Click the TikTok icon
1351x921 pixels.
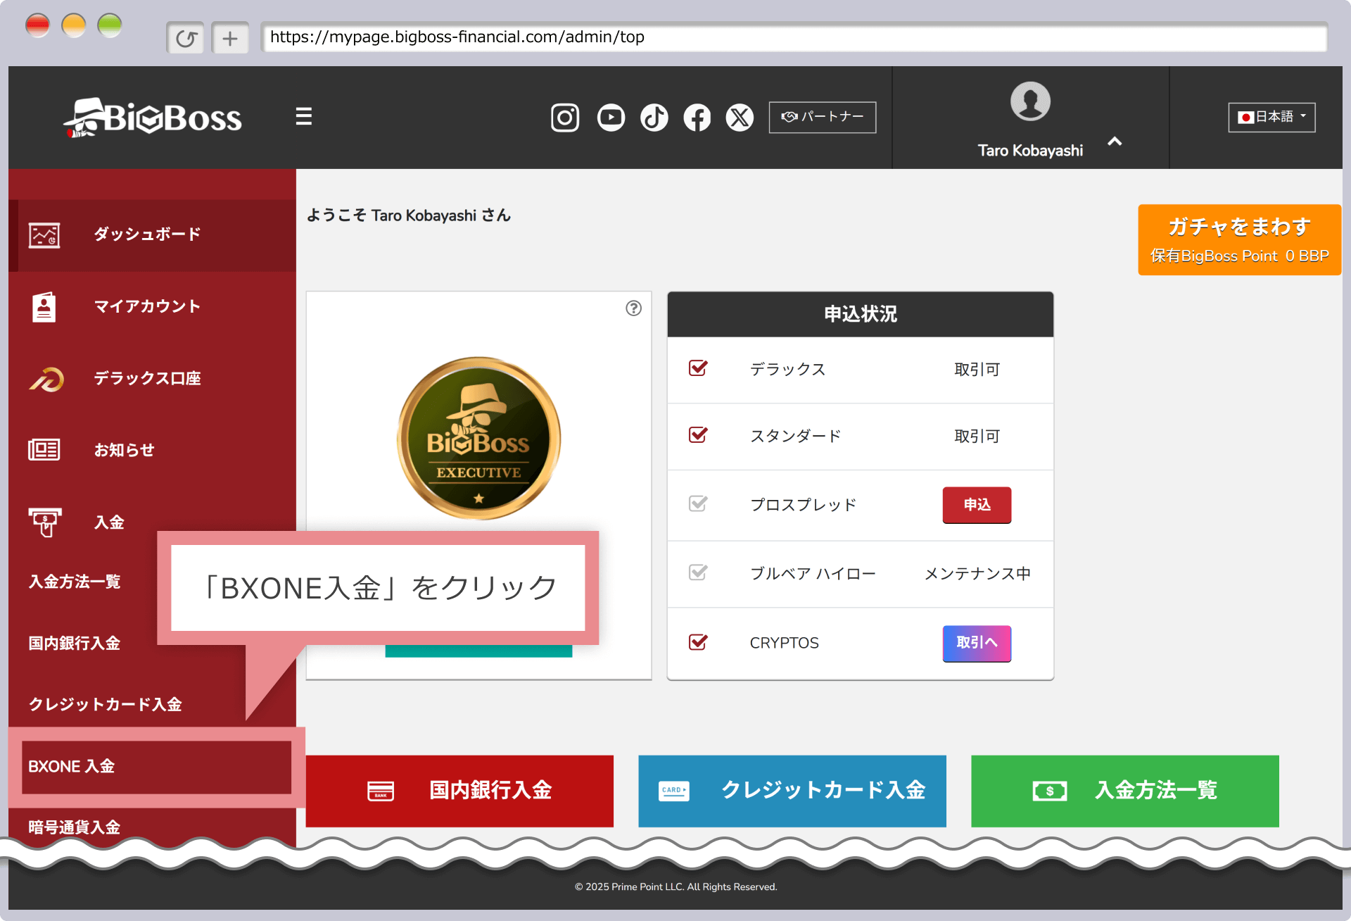pos(654,118)
